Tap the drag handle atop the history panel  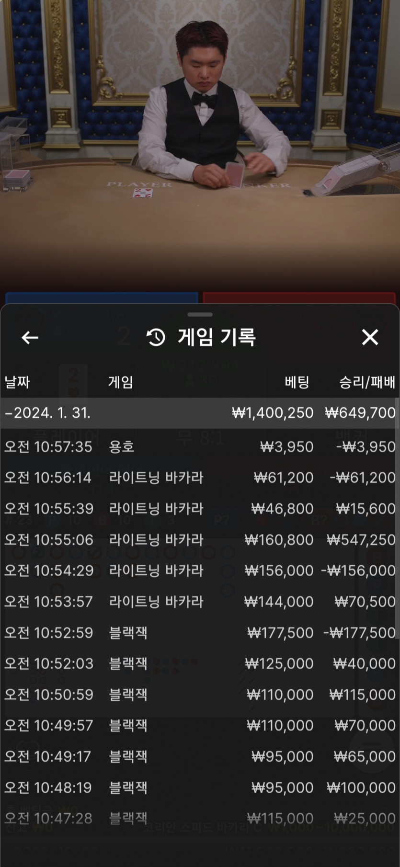(200, 315)
